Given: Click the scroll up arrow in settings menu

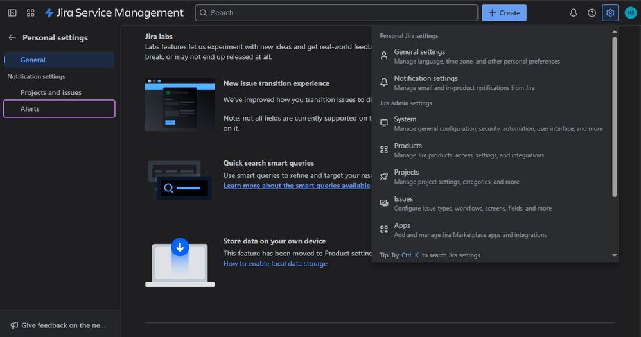Looking at the screenshot, I should pyautogui.click(x=615, y=31).
